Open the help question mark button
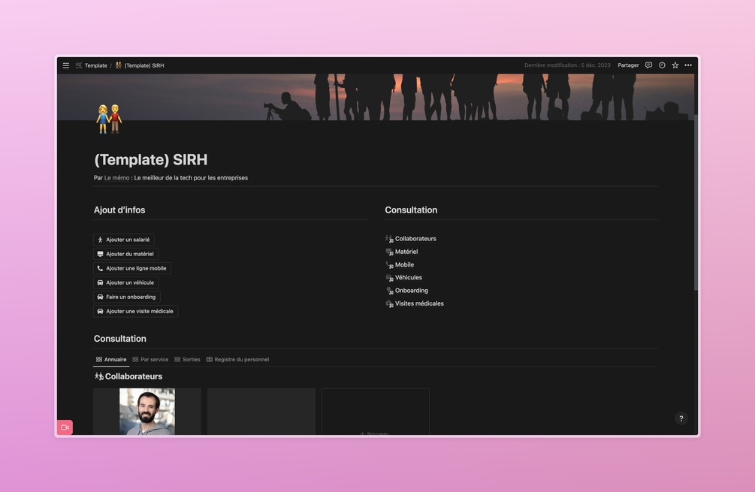Screen dimensions: 755x492 point(681,418)
